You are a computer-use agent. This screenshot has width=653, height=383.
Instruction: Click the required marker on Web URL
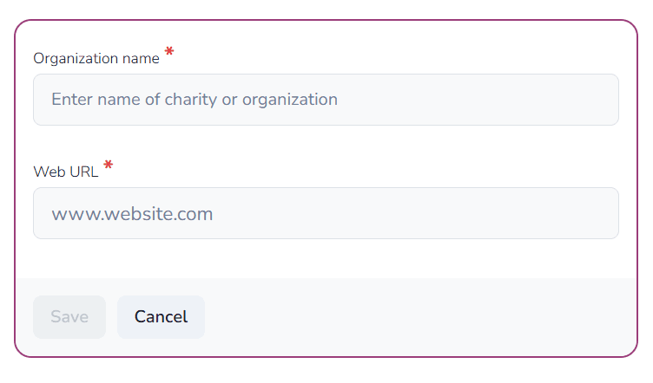coord(109,166)
